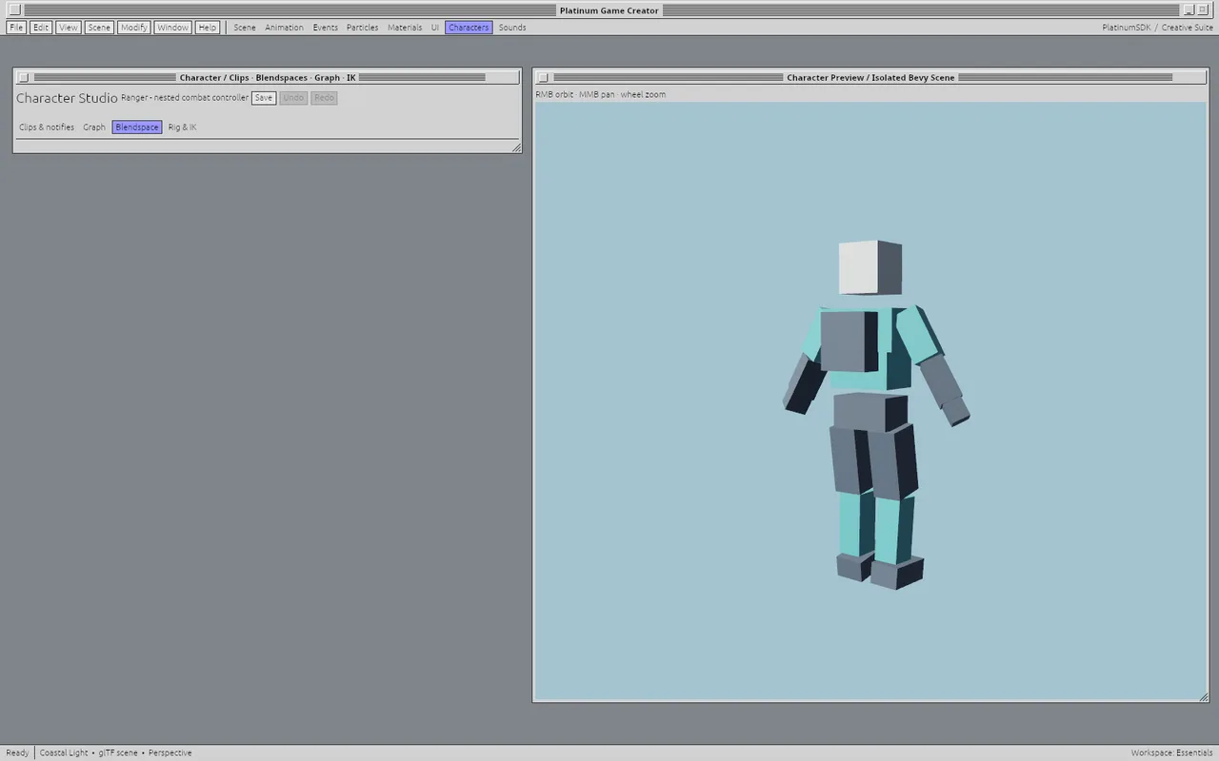Click the Redo button
The width and height of the screenshot is (1219, 761).
click(x=324, y=98)
